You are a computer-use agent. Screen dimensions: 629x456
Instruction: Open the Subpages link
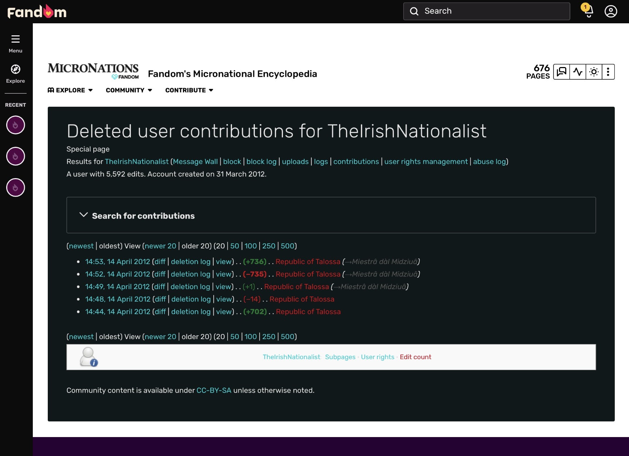click(x=340, y=357)
